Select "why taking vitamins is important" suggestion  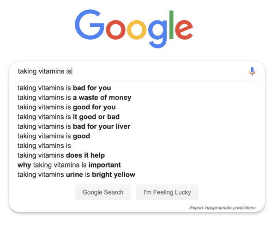69,165
